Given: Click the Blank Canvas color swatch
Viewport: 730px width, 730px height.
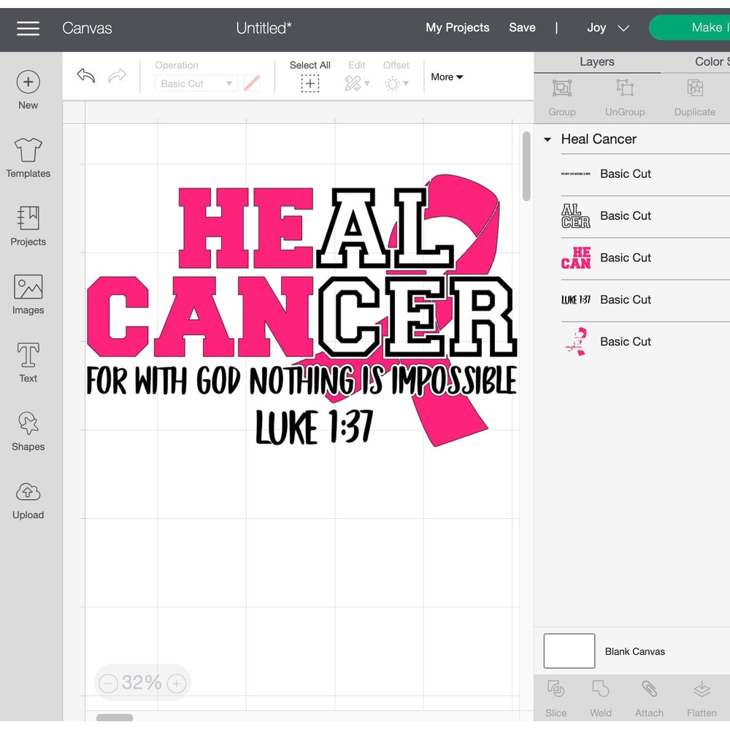Looking at the screenshot, I should click(569, 650).
